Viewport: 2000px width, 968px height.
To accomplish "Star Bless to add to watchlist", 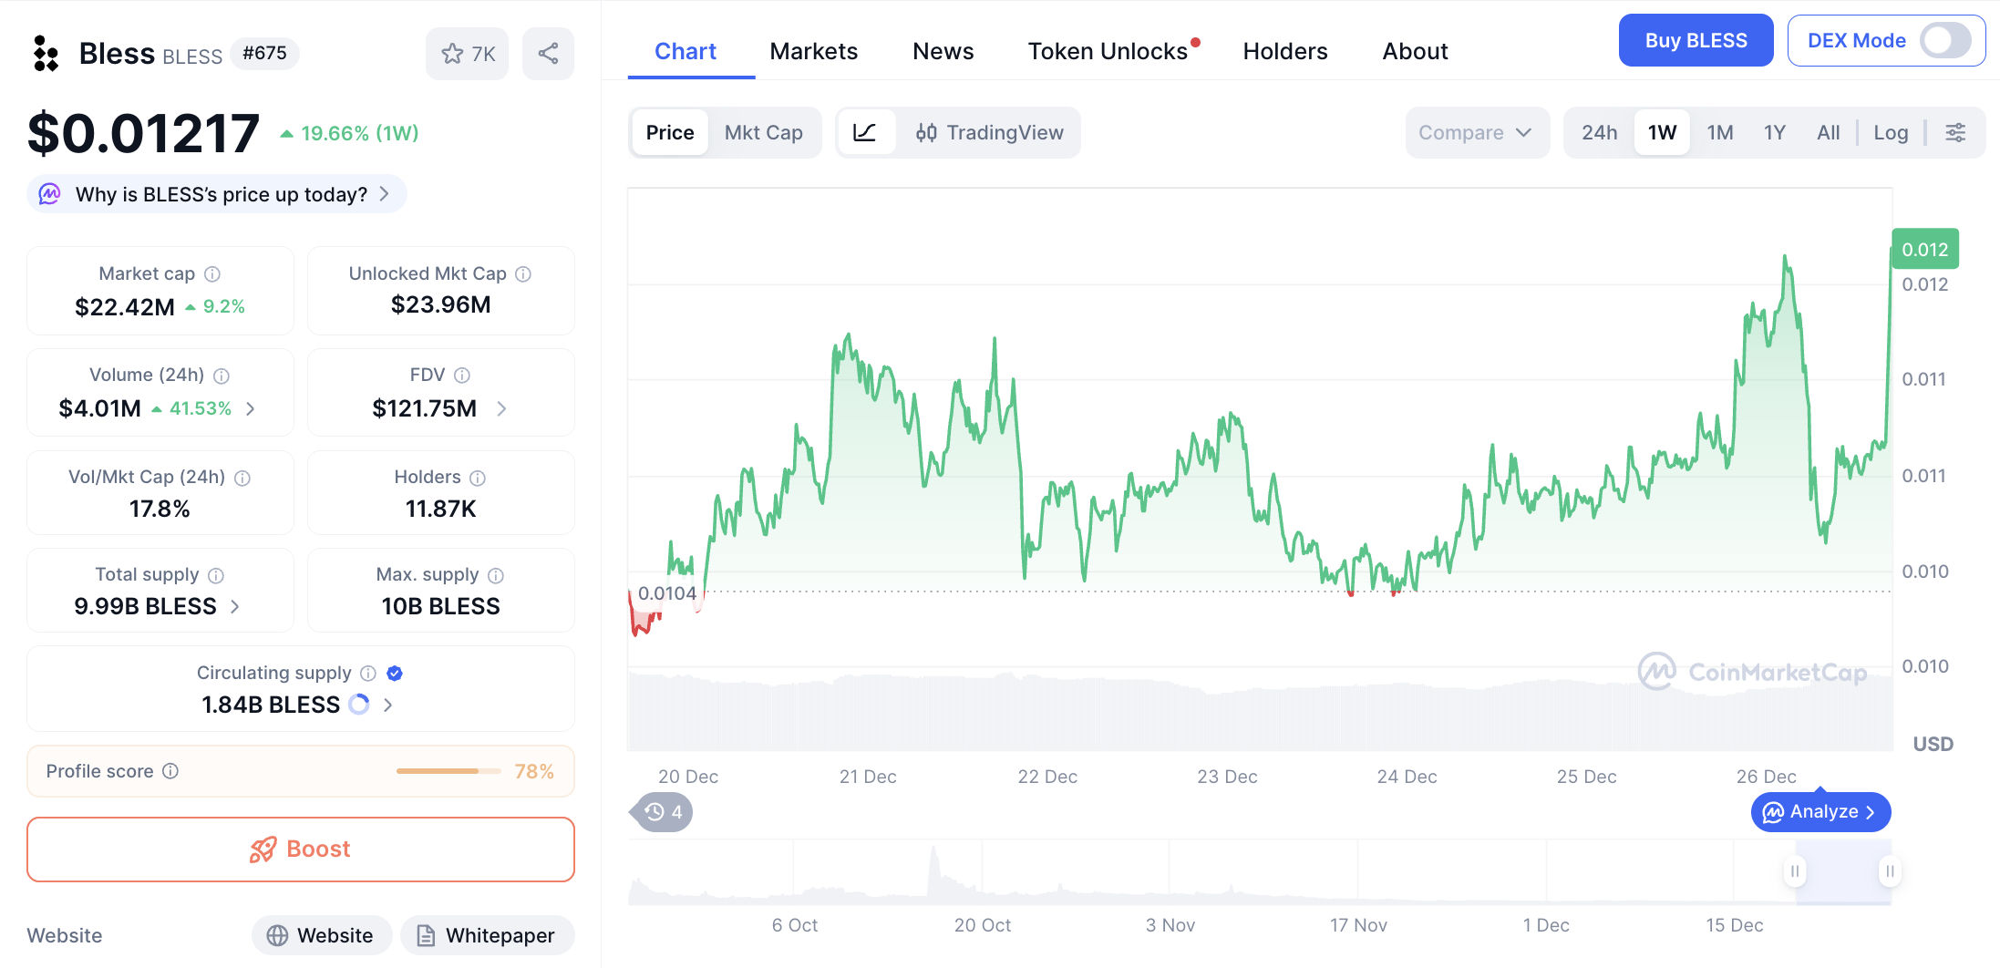I will point(467,54).
